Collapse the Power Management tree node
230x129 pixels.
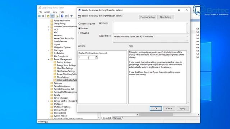click(x=49, y=59)
